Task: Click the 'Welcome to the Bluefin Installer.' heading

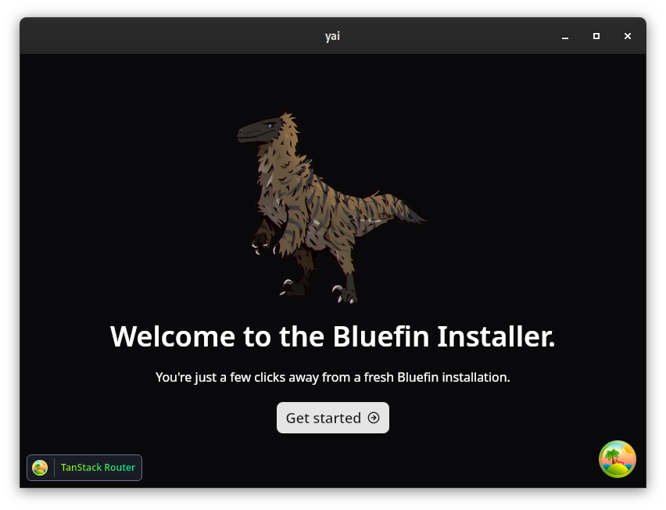Action: (332, 336)
